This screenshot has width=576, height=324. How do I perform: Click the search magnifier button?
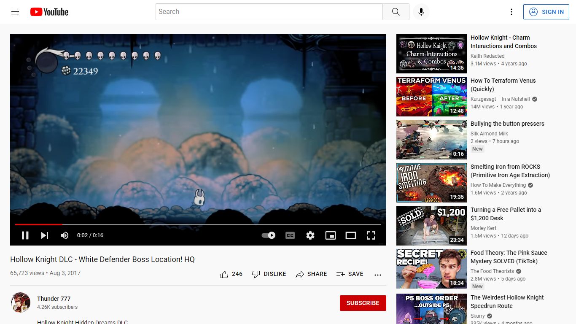396,12
